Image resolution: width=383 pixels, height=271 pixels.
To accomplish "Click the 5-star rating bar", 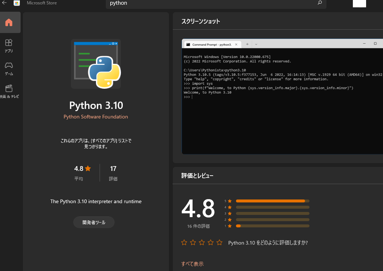I will (x=273, y=201).
